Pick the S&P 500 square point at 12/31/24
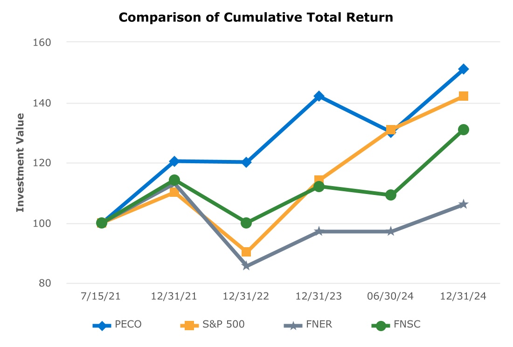 coord(463,96)
